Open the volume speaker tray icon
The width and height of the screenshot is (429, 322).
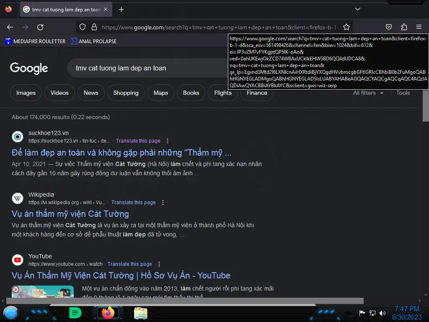coord(382,313)
